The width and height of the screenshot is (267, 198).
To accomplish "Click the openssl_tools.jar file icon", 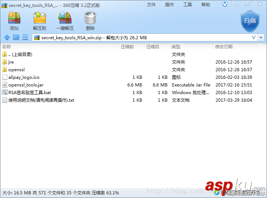I will pos(5,85).
